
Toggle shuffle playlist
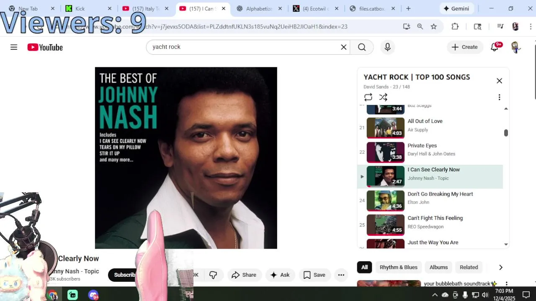tap(383, 97)
